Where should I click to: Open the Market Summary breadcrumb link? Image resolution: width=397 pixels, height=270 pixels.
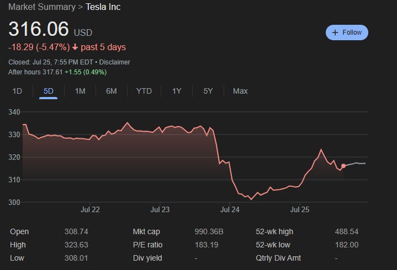pyautogui.click(x=42, y=7)
